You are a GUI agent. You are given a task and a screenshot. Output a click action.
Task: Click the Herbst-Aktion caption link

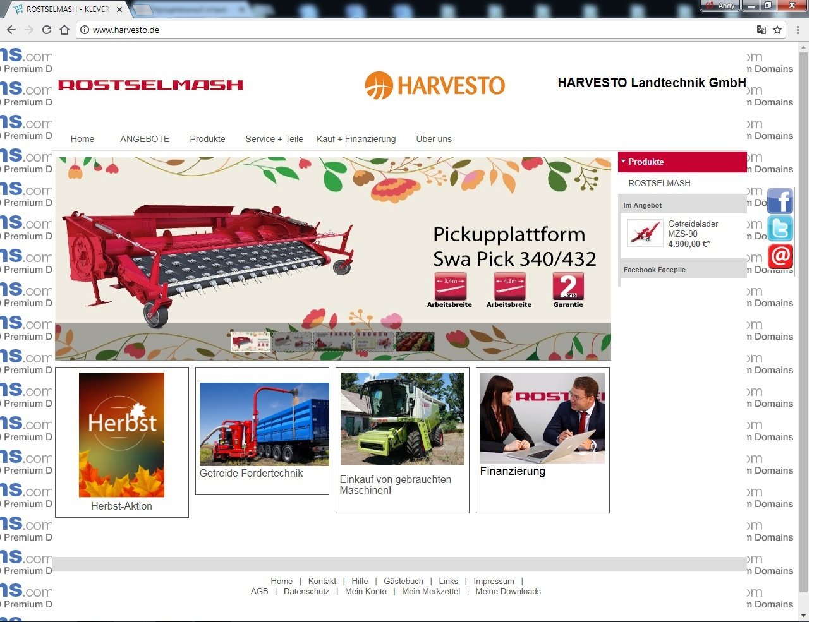pyautogui.click(x=121, y=506)
